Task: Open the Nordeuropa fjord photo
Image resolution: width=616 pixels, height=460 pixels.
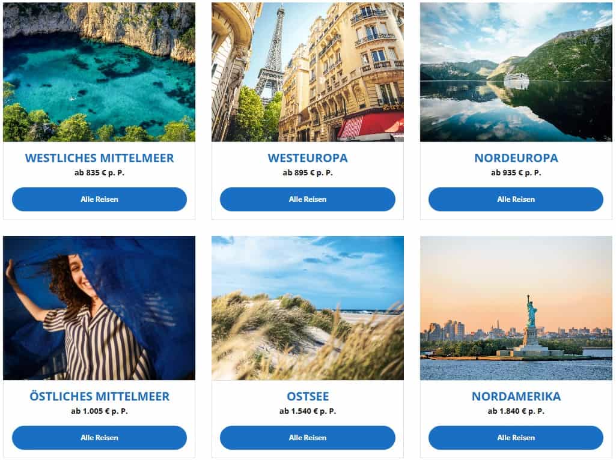Action: point(516,72)
